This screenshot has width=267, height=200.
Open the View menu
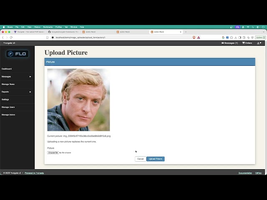(30, 27)
